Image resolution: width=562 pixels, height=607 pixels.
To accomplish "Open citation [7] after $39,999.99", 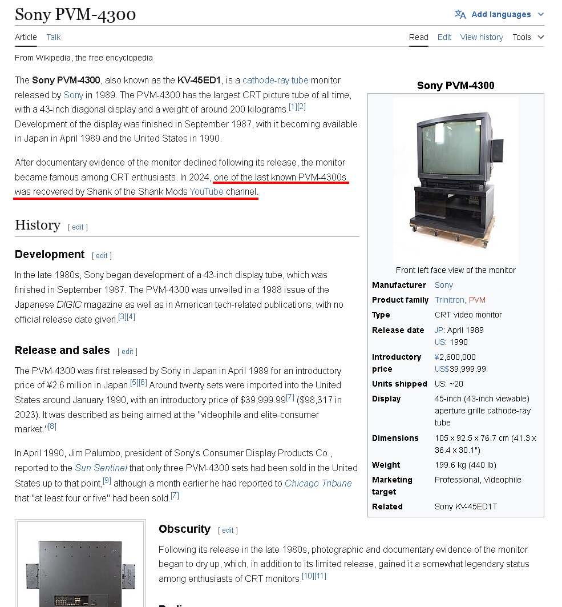I will [290, 397].
